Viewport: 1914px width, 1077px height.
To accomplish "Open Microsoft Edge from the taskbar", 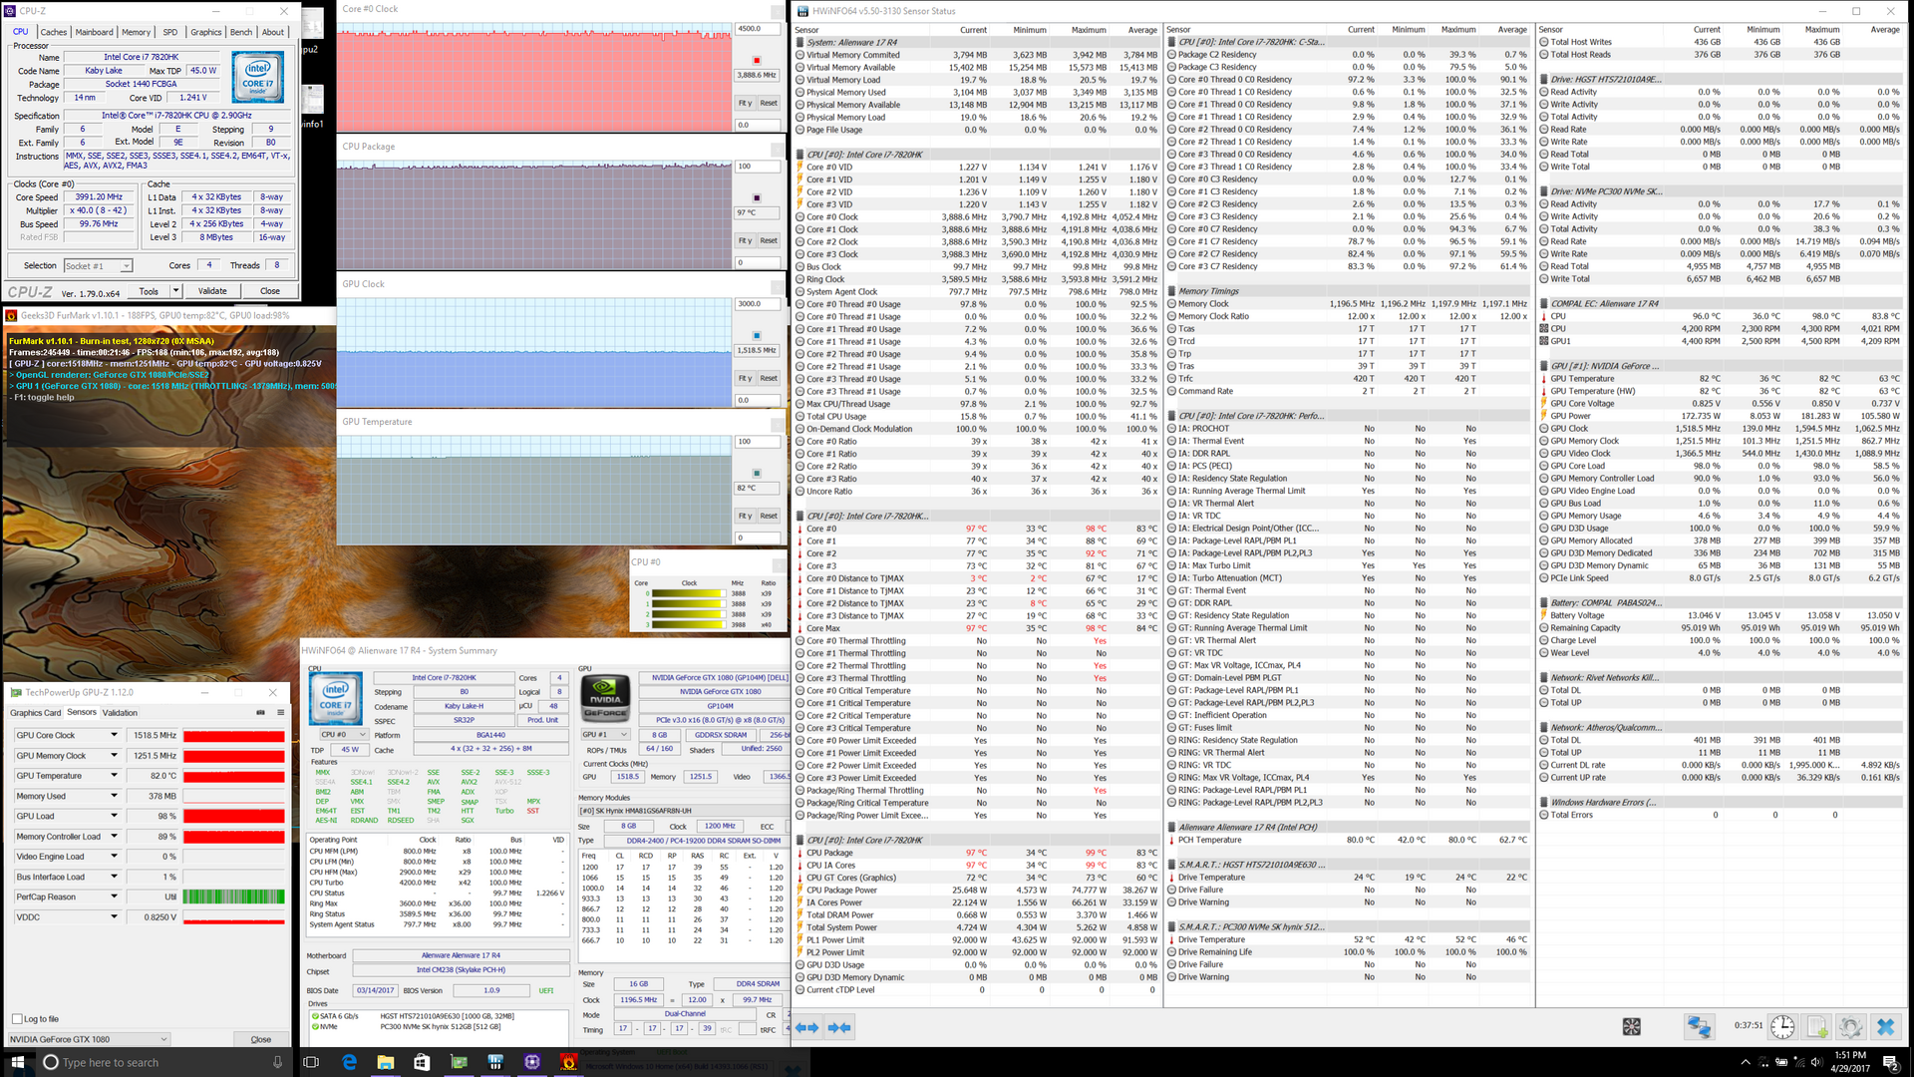I will point(349,1062).
